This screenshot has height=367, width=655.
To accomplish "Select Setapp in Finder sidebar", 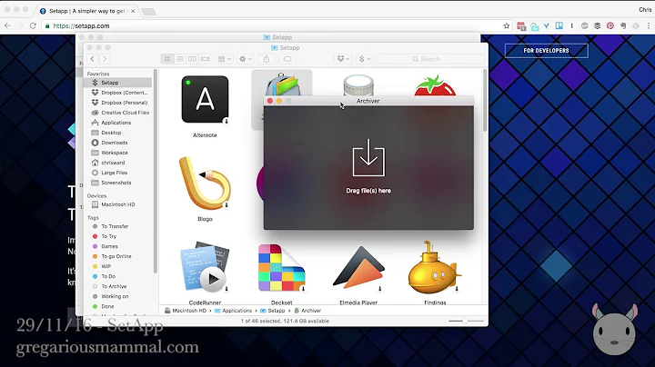I will click(117, 83).
